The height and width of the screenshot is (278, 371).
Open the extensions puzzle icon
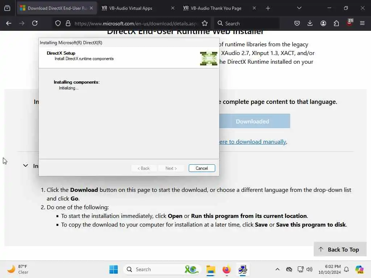[x=336, y=23]
